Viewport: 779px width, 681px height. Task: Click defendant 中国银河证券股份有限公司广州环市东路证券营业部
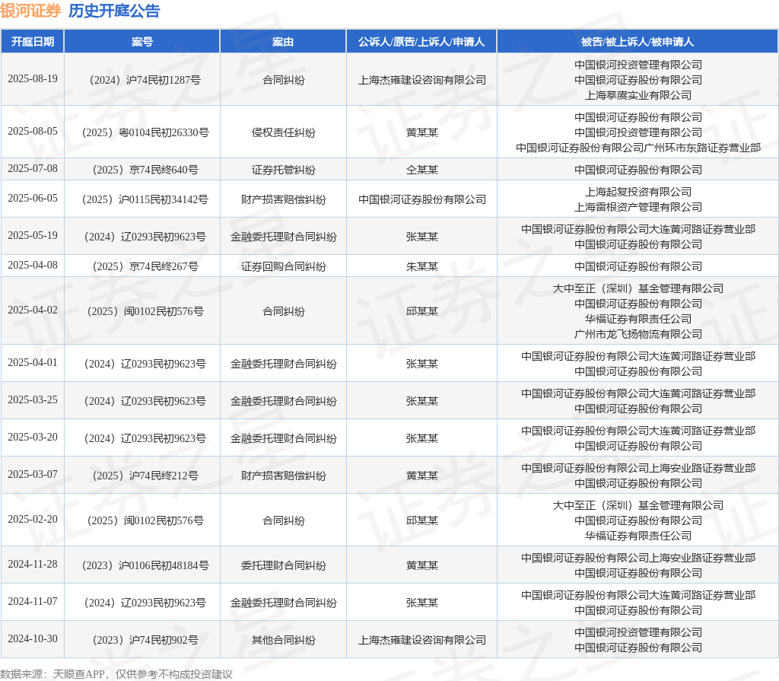click(x=638, y=148)
